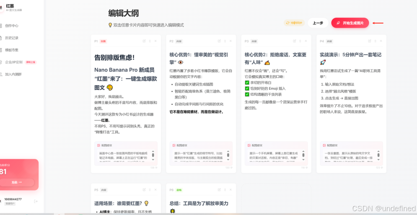The width and height of the screenshot is (417, 215).
Task: Delete card P5 with its close icon
Action: tap(156, 190)
